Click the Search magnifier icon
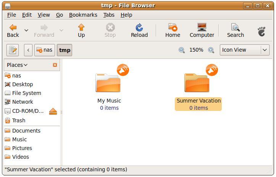The height and width of the screenshot is (177, 276). tap(235, 27)
